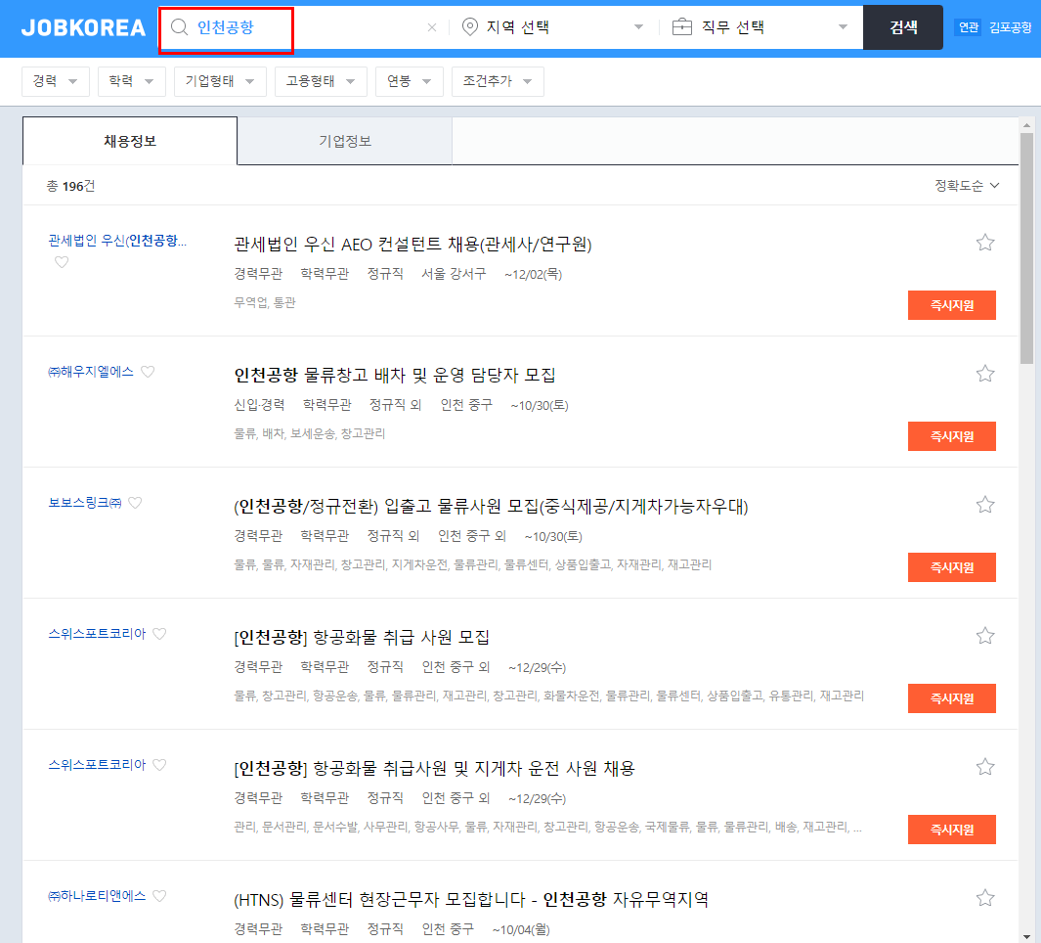Image resolution: width=1041 pixels, height=943 pixels.
Task: Click the deadline ~10/04(월)
Action: (521, 929)
